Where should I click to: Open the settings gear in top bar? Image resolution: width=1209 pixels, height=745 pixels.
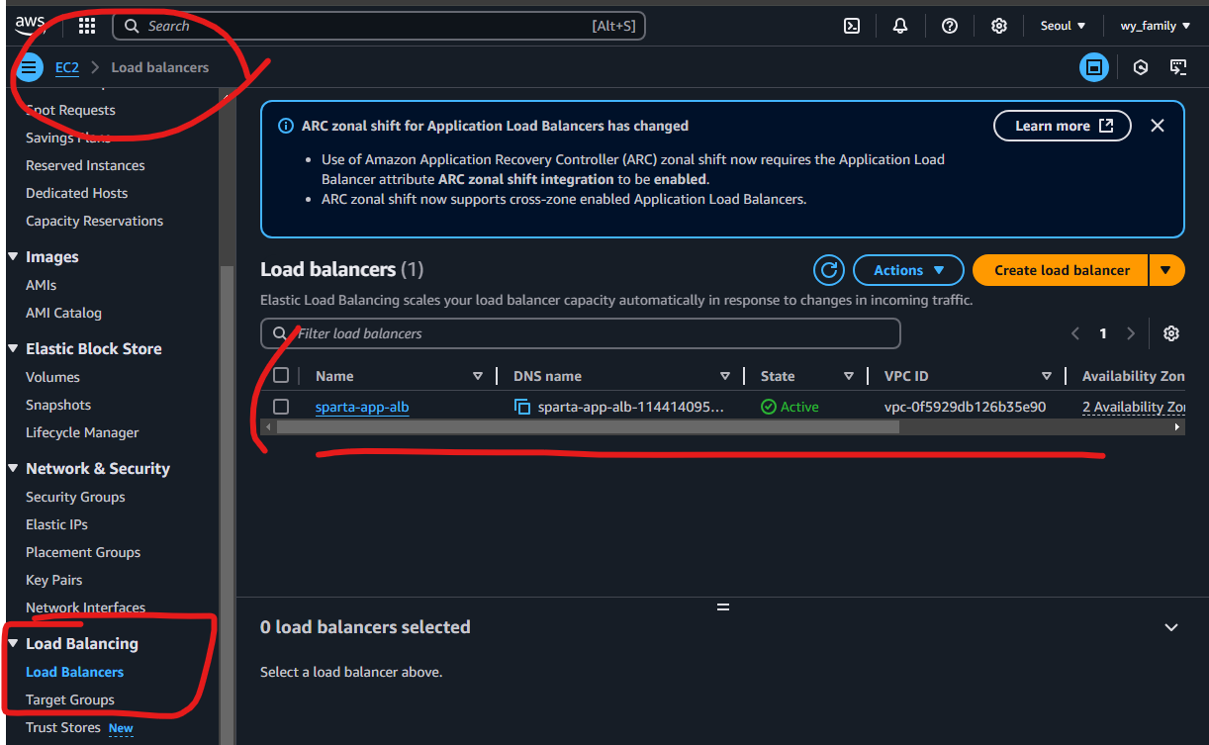999,26
